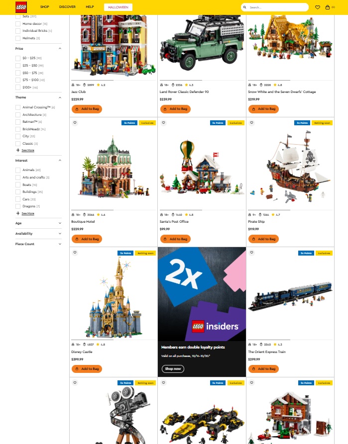Check the Dragons interest filter
Image resolution: width=348 pixels, height=444 pixels.
[x=18, y=206]
